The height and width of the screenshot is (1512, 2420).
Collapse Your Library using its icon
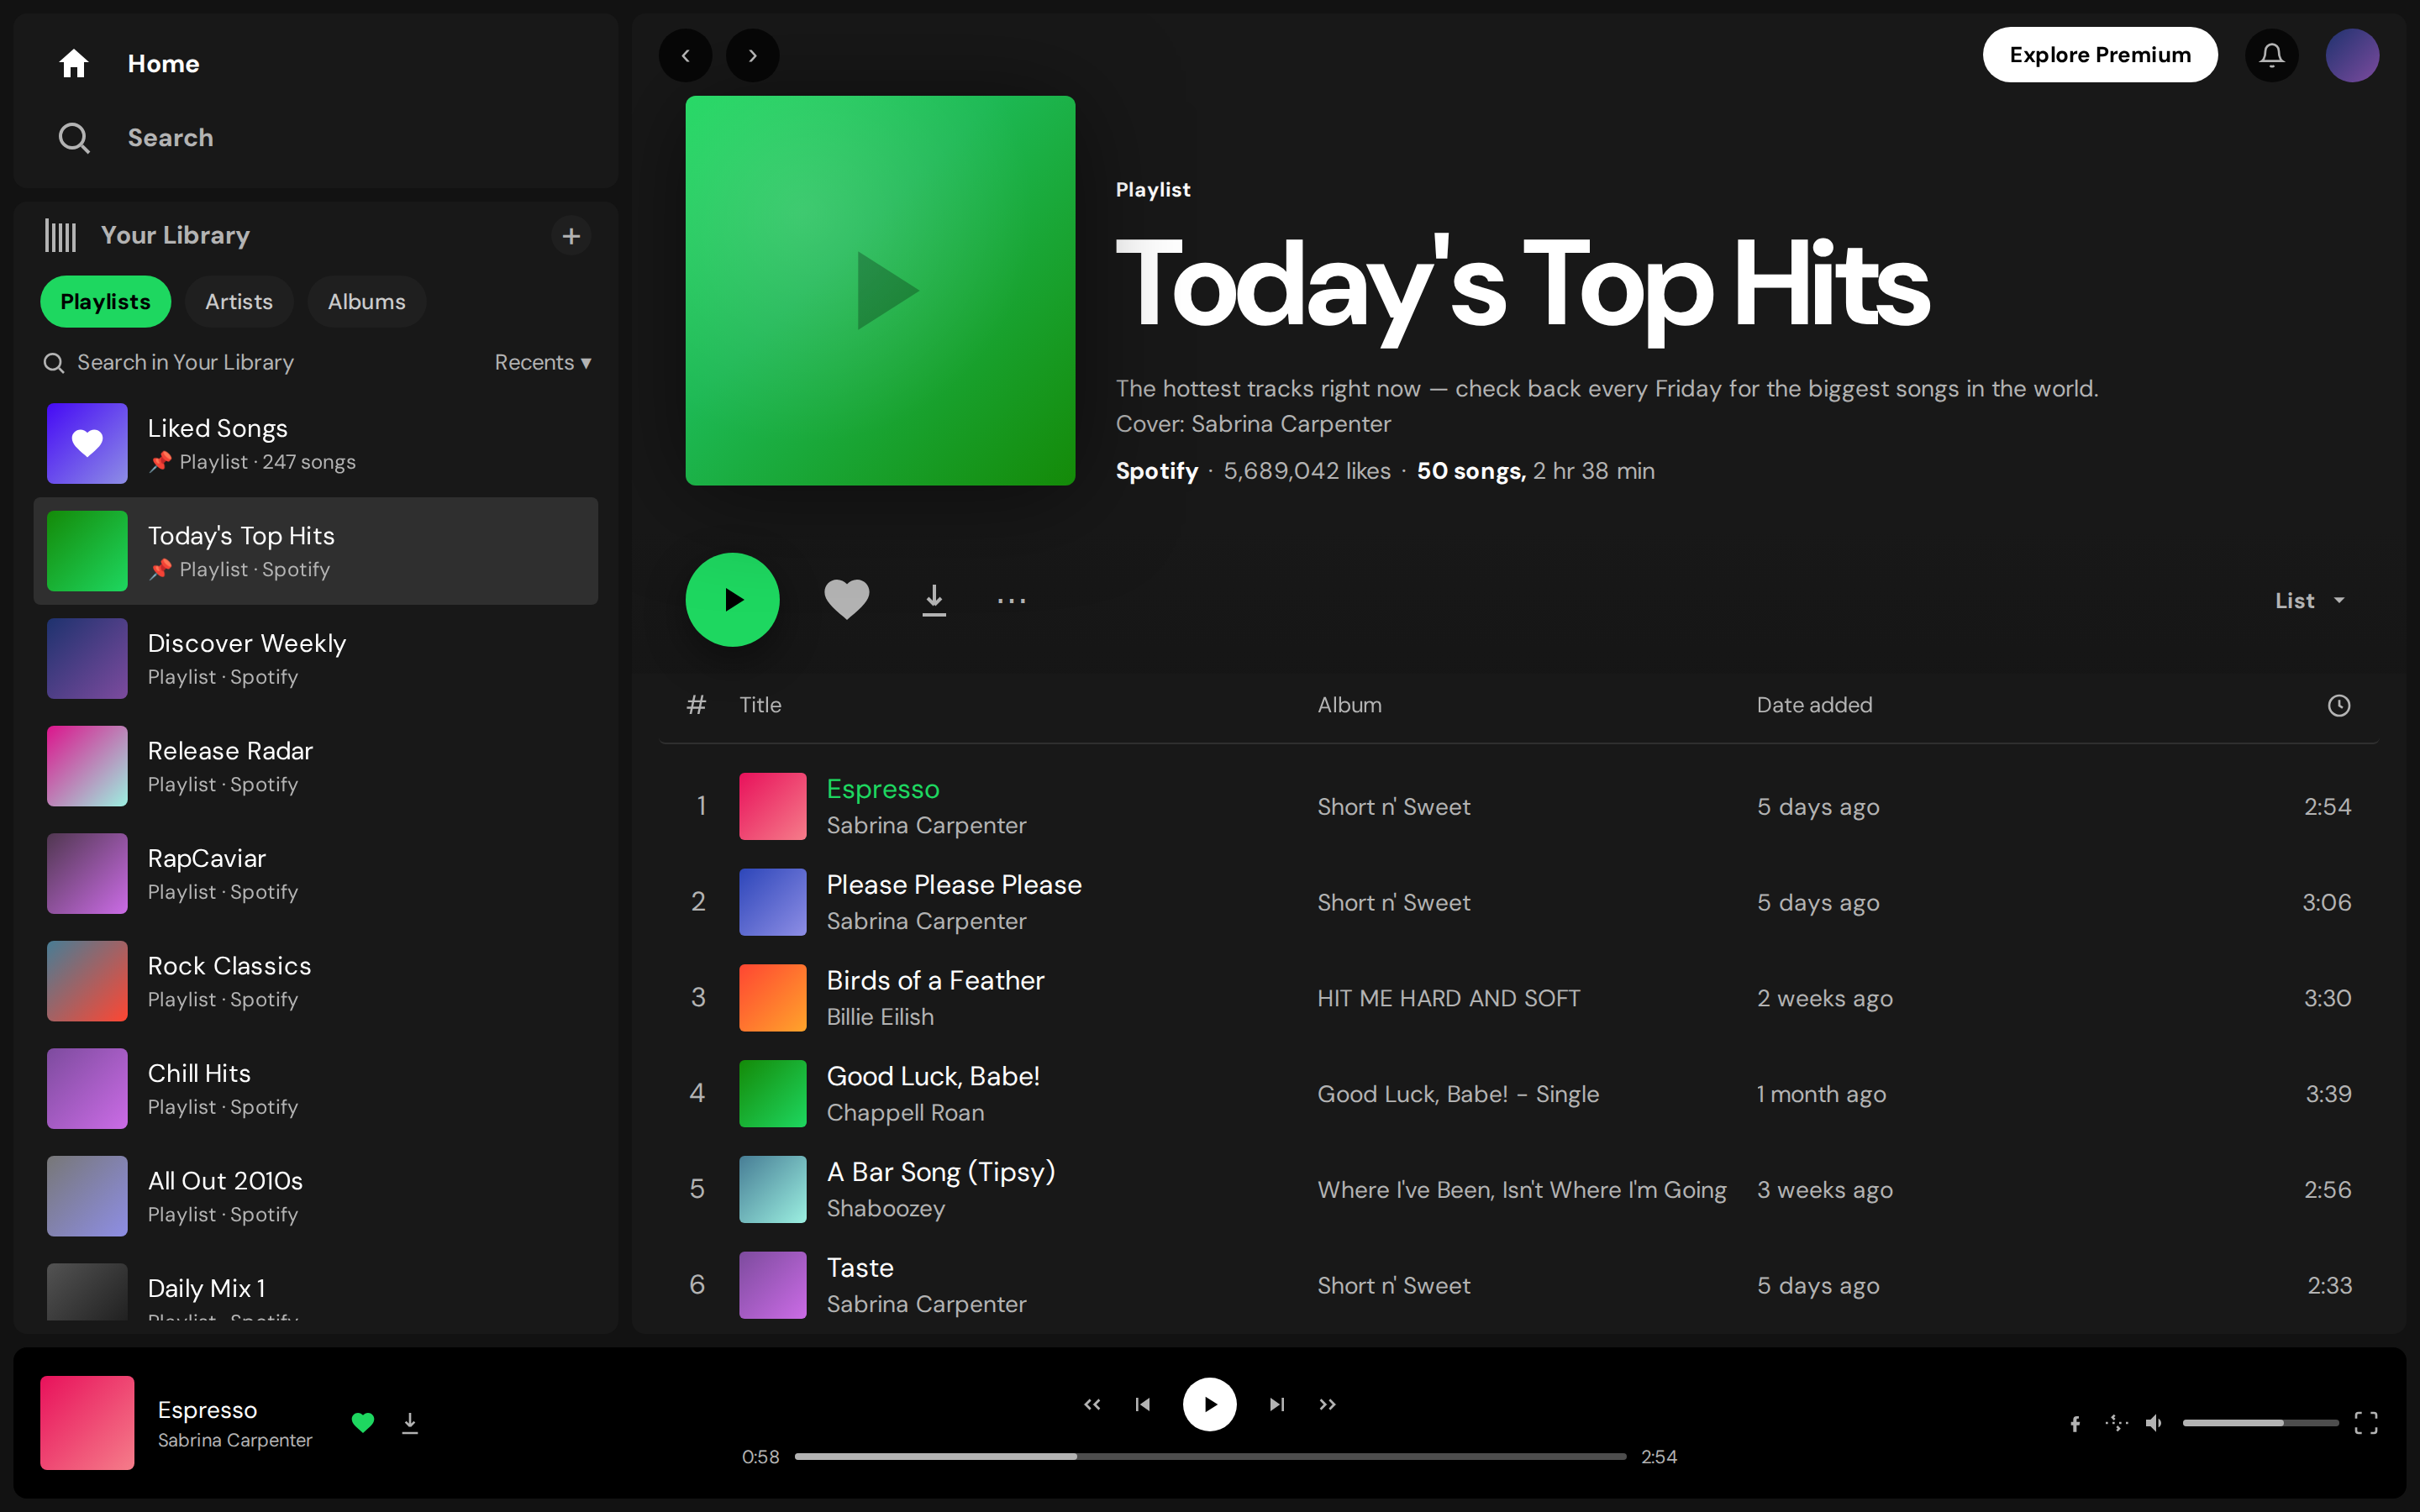[x=60, y=236]
